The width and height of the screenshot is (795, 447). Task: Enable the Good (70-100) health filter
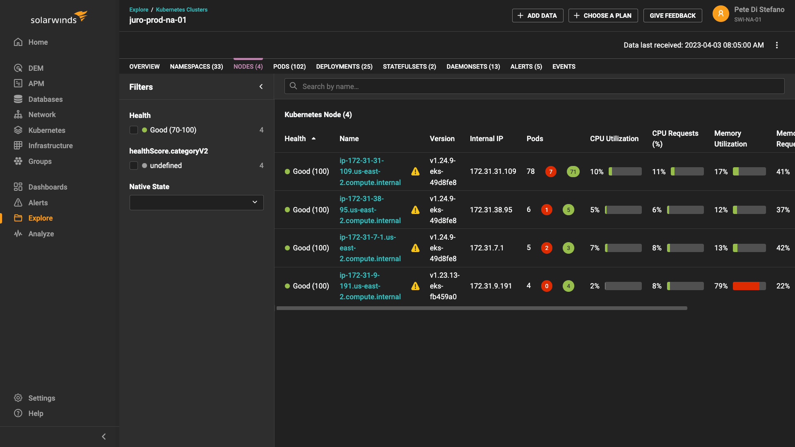point(134,130)
